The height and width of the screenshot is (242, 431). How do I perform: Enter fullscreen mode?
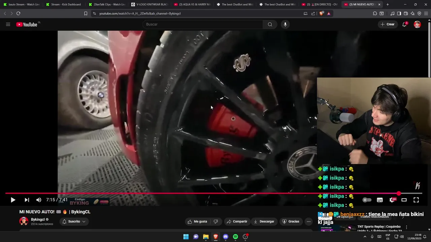[x=416, y=200]
